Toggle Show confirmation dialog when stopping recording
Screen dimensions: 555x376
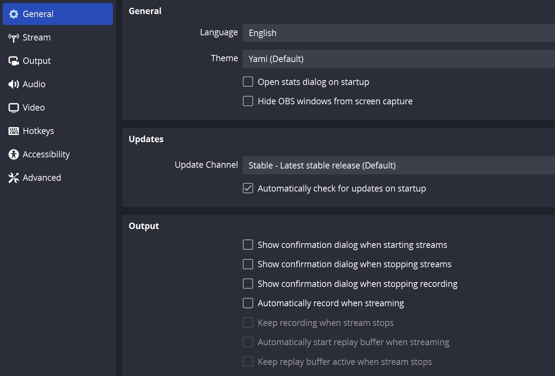click(248, 283)
